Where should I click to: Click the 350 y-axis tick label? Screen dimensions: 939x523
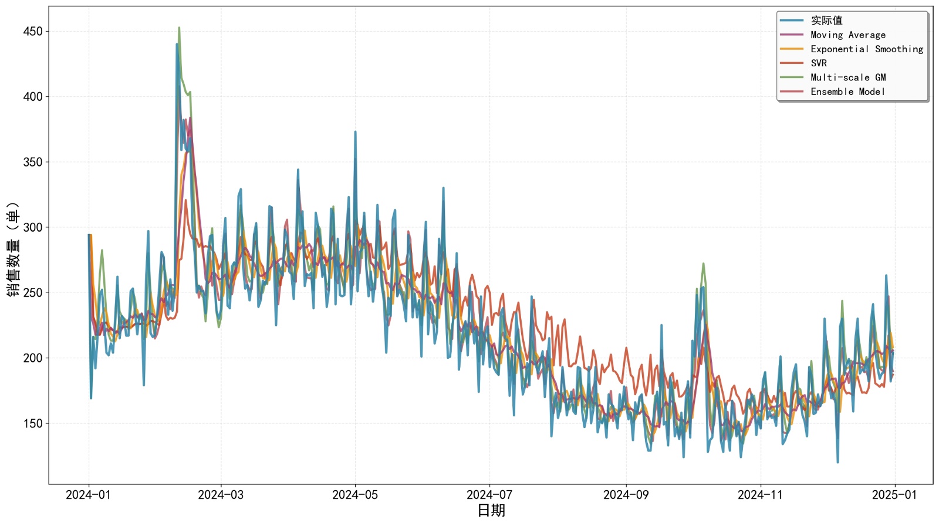tap(33, 162)
